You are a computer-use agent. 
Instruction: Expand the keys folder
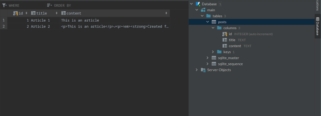point(213,52)
